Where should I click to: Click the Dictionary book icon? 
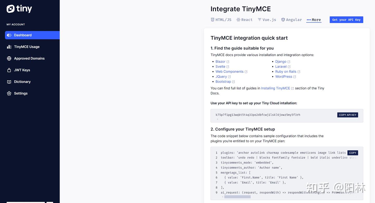point(9,81)
